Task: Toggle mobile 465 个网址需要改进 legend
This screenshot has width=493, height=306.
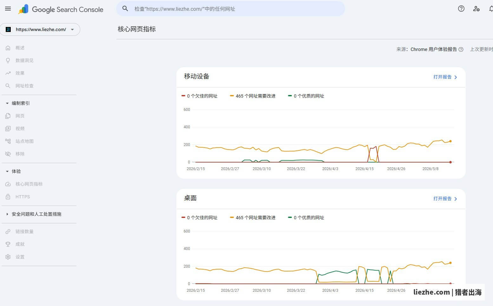Action: 253,96
